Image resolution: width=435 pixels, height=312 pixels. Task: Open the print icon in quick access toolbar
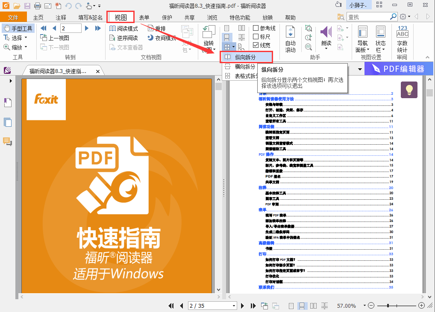click(37, 6)
